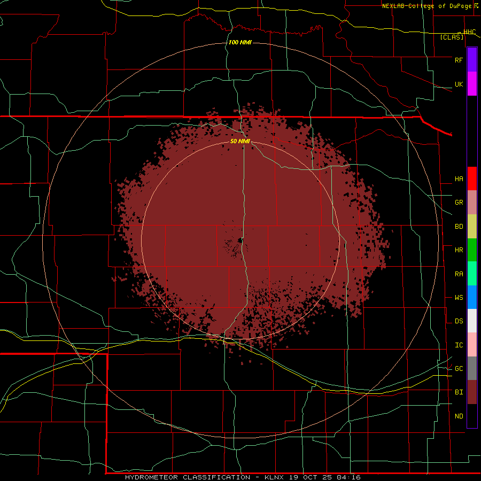Click the ND black legend color swatch
Image resolution: width=481 pixels, height=481 pixels.
472,416
